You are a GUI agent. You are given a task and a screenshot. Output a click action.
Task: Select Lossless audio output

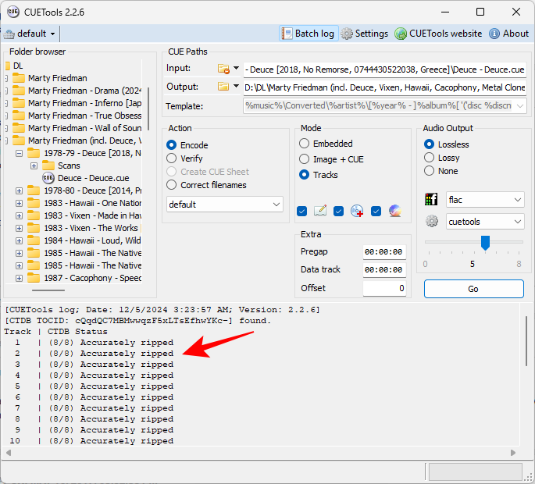(x=429, y=144)
